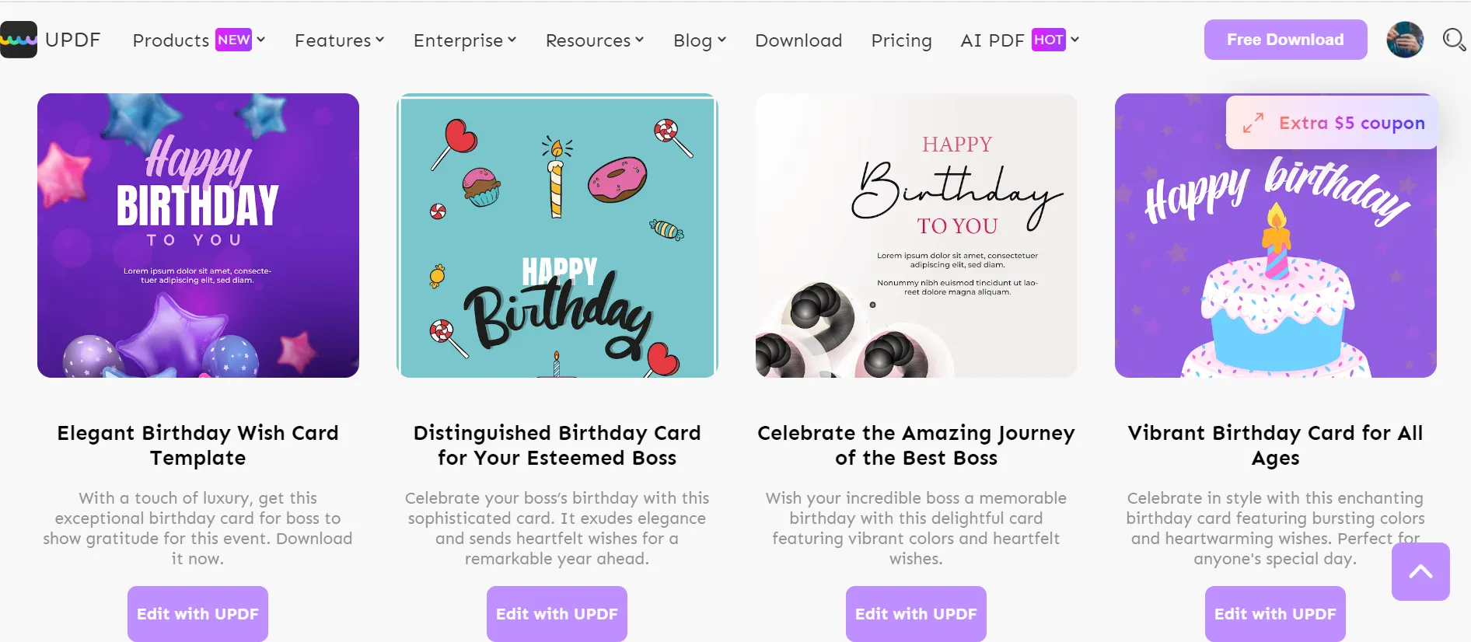
Task: Open the Blog dropdown menu
Action: pyautogui.click(x=699, y=40)
